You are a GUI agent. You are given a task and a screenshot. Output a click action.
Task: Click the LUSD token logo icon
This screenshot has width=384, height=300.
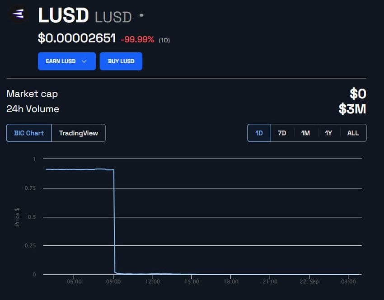click(x=18, y=14)
